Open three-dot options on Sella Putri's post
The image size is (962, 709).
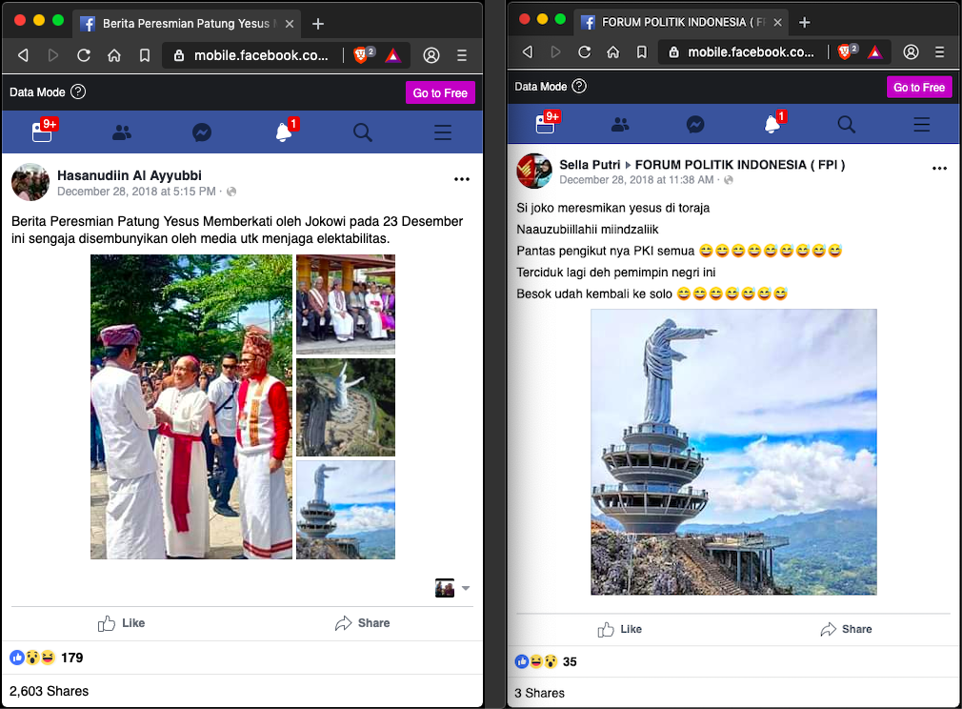939,169
